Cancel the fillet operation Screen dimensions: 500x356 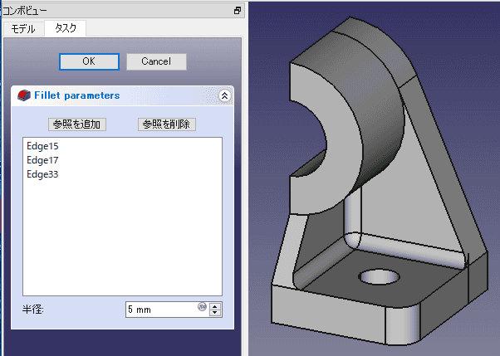(x=156, y=61)
